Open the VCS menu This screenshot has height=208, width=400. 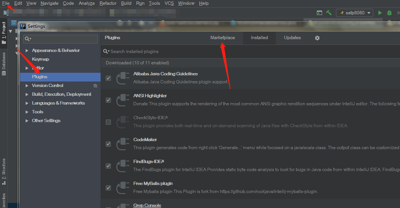coord(169,3)
